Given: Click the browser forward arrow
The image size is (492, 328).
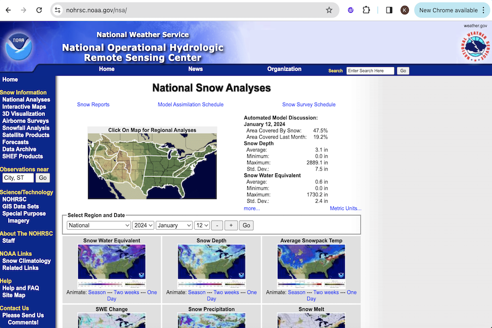Looking at the screenshot, I should [24, 10].
